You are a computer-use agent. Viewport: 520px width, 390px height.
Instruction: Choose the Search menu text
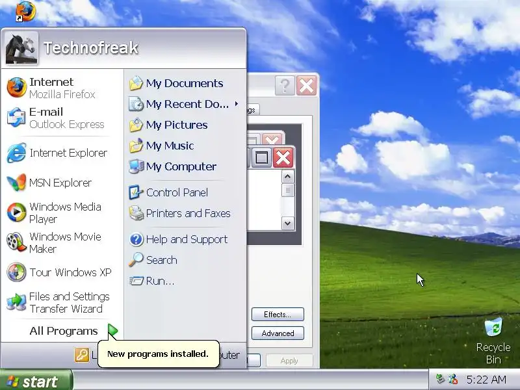tap(161, 260)
